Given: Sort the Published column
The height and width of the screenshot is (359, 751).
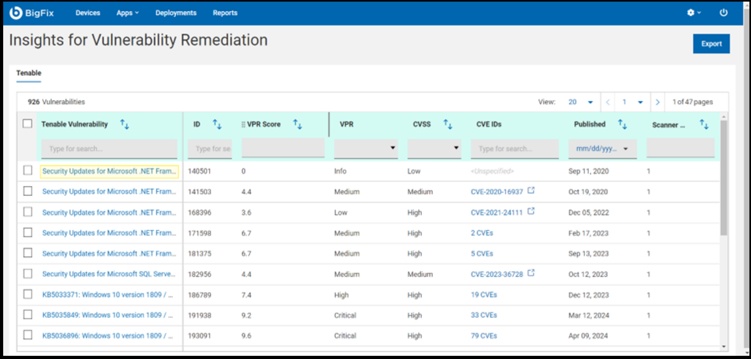Looking at the screenshot, I should pyautogui.click(x=623, y=124).
